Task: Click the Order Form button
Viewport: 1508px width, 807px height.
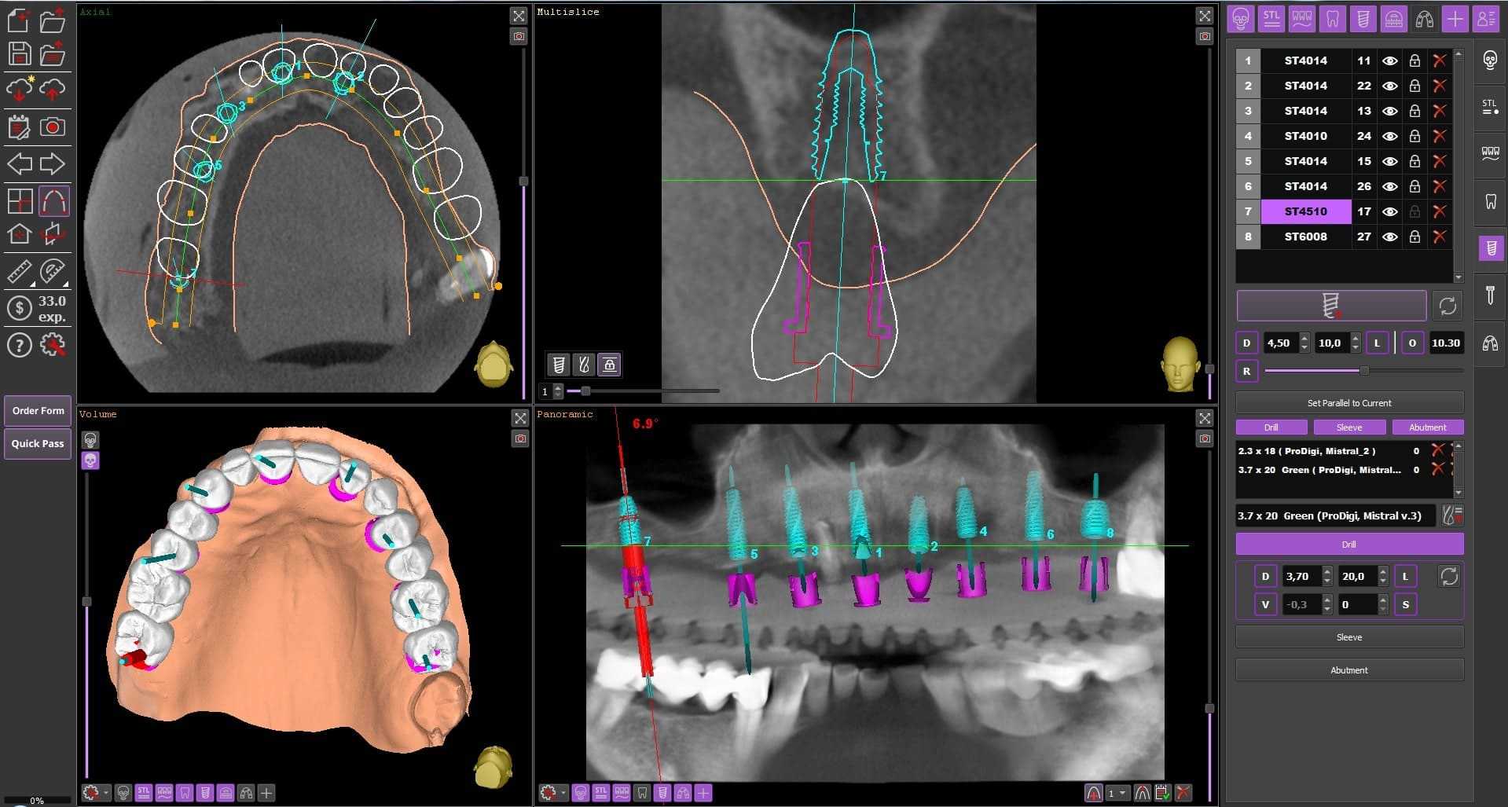Action: (x=38, y=411)
